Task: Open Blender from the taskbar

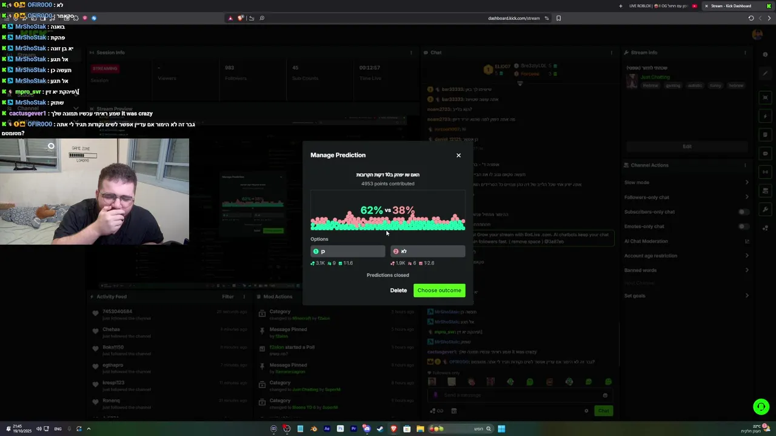Action: 313,429
